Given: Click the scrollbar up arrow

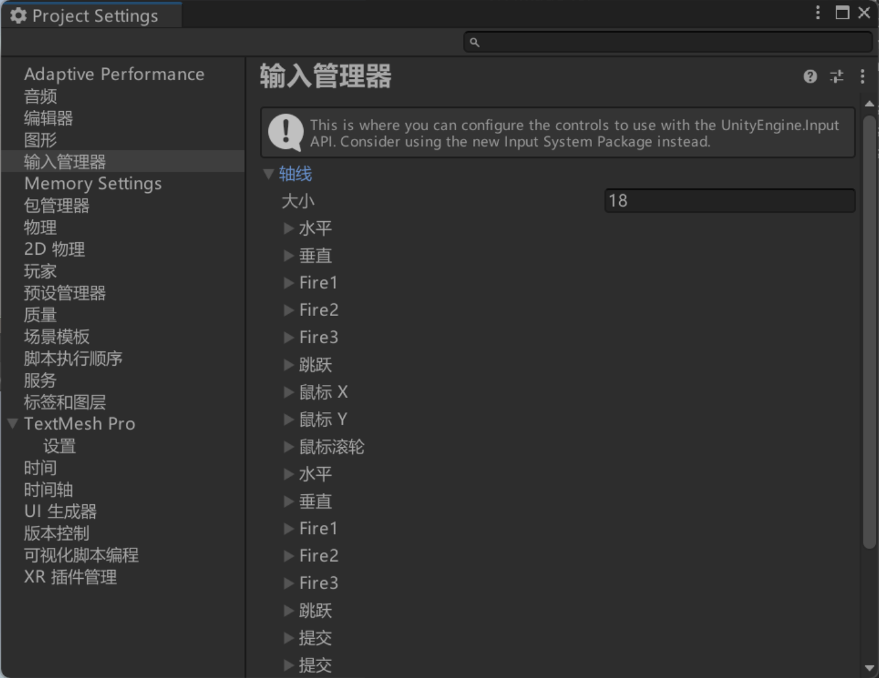Looking at the screenshot, I should tap(870, 104).
